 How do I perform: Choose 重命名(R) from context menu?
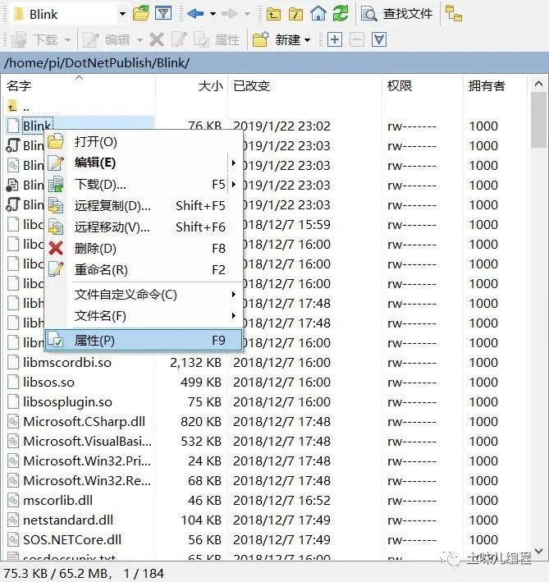(x=144, y=269)
